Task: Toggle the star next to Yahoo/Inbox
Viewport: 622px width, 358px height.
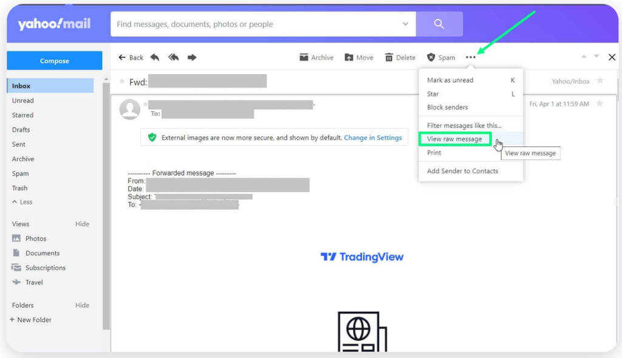Action: click(x=600, y=81)
